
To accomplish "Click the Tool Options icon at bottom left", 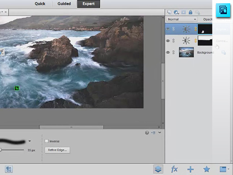I will click(9, 169).
